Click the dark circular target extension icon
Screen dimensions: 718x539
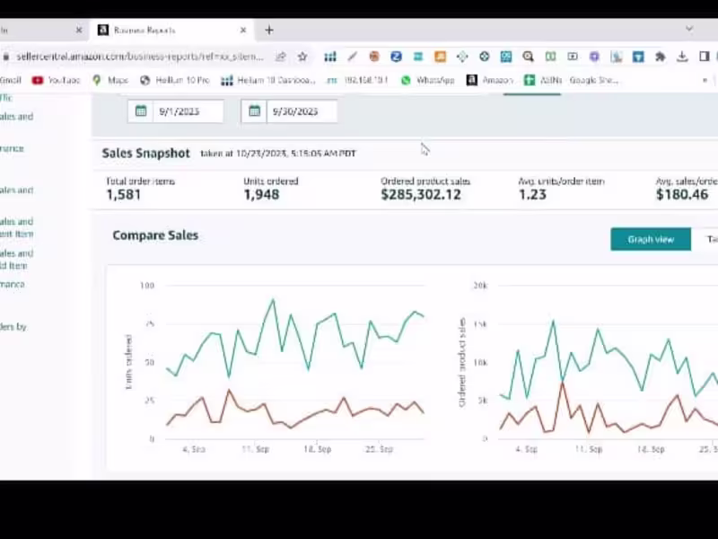pos(484,57)
